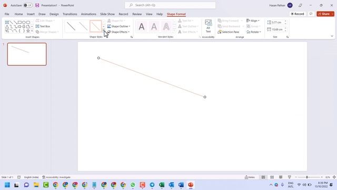Click the Alt Text button
This screenshot has height=190, width=337.
[x=208, y=26]
